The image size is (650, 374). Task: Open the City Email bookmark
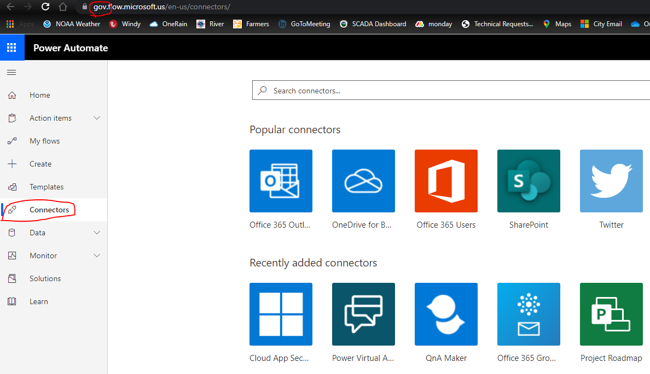601,24
